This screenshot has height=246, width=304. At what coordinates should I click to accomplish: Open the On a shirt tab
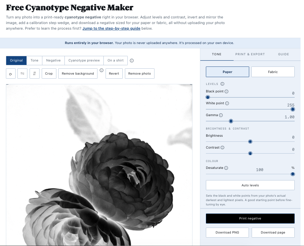pos(116,61)
